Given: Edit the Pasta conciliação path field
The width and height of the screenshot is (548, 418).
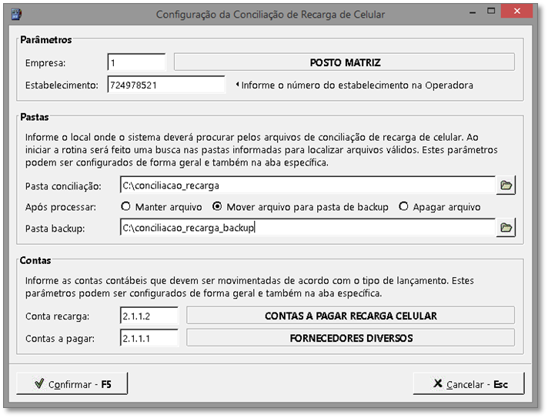Looking at the screenshot, I should [x=308, y=186].
